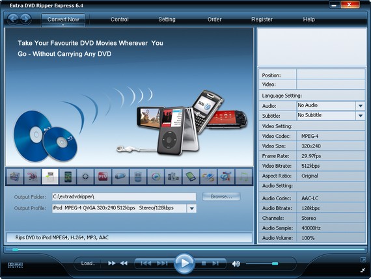Click the Position value field
Viewport: 371px width, 279px height.
331,75
